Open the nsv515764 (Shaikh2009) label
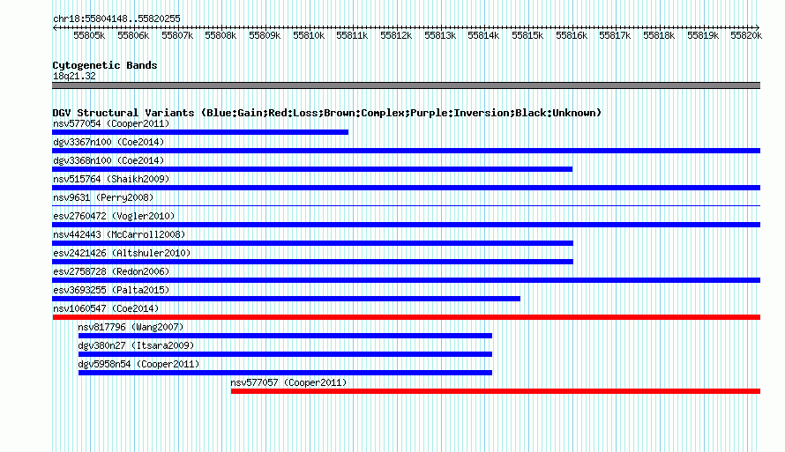This screenshot has width=785, height=452. point(111,179)
